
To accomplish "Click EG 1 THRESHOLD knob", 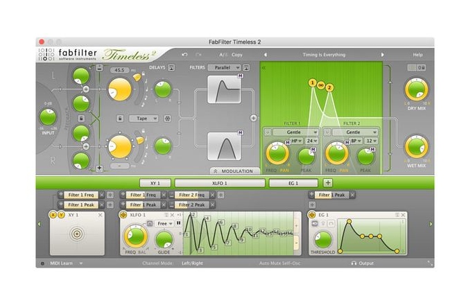I will 322,239.
